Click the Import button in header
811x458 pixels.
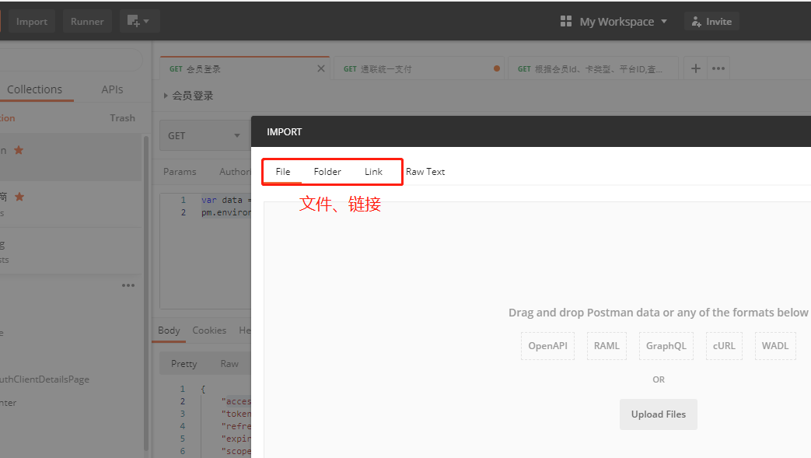tap(32, 22)
